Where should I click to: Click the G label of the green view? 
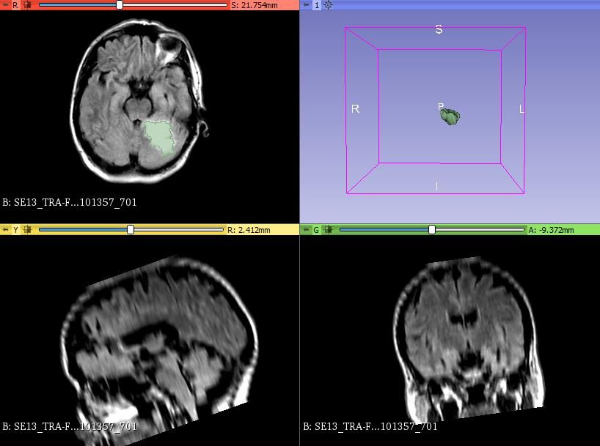tap(316, 230)
